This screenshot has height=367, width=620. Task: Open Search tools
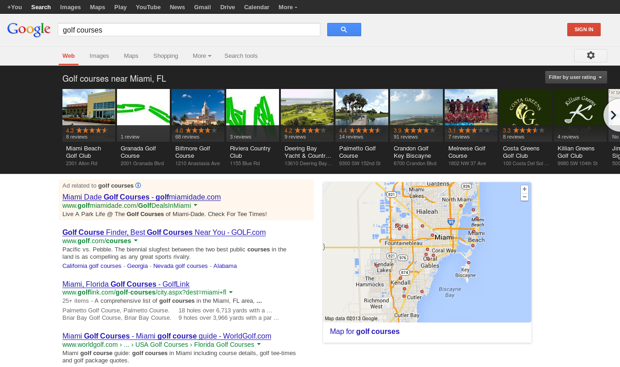click(241, 56)
